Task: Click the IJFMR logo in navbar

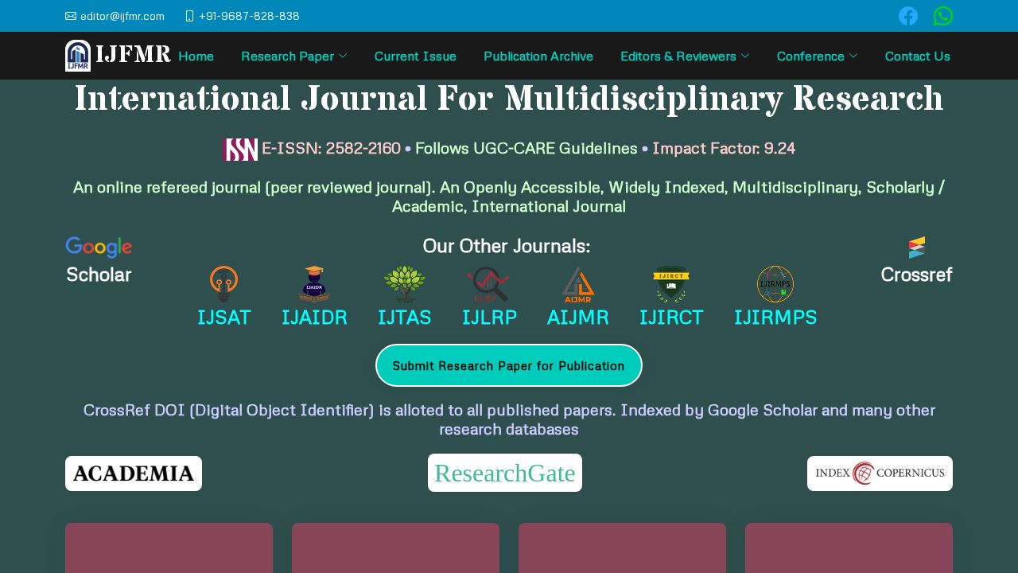Action: (78, 56)
